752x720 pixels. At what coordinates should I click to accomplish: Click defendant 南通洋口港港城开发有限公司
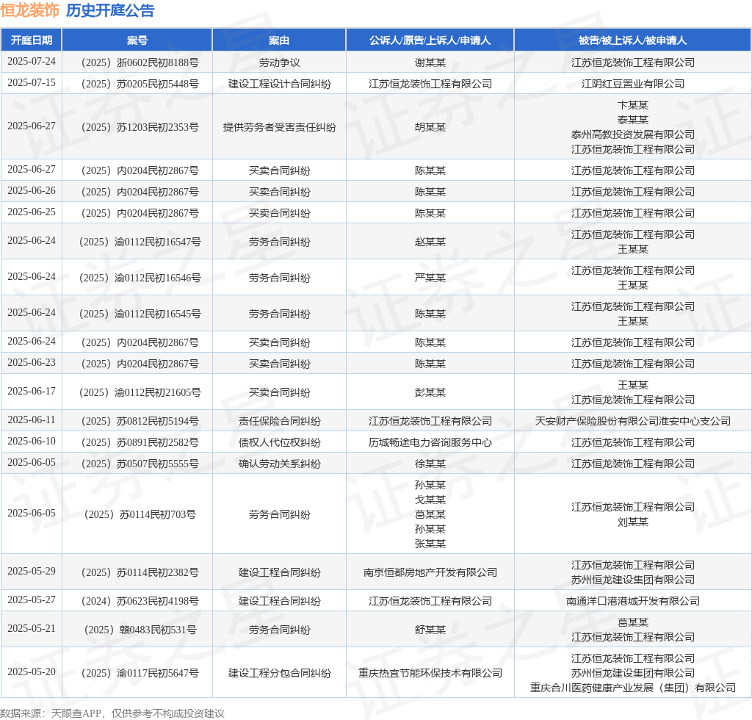tap(632, 601)
